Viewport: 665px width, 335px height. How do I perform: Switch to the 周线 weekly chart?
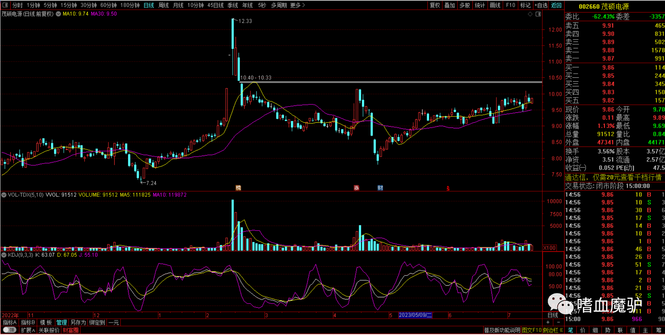tap(163, 5)
